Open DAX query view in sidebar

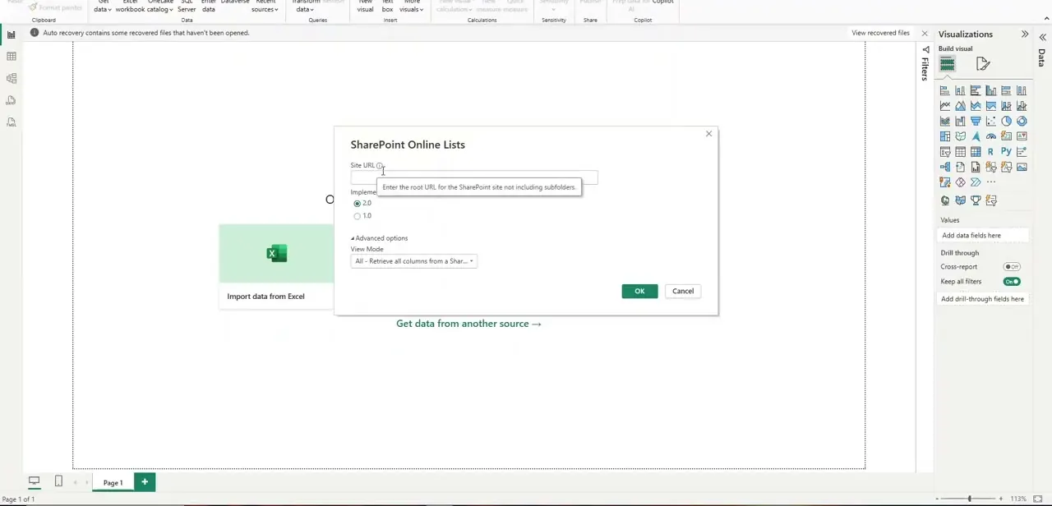tap(11, 100)
